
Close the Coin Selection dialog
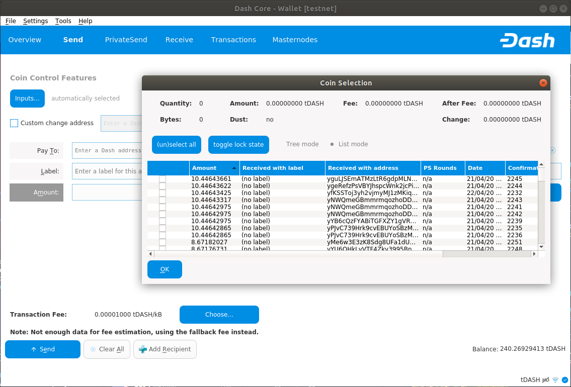(543, 83)
